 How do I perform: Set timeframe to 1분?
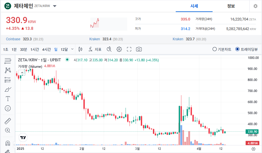(x=14, y=49)
